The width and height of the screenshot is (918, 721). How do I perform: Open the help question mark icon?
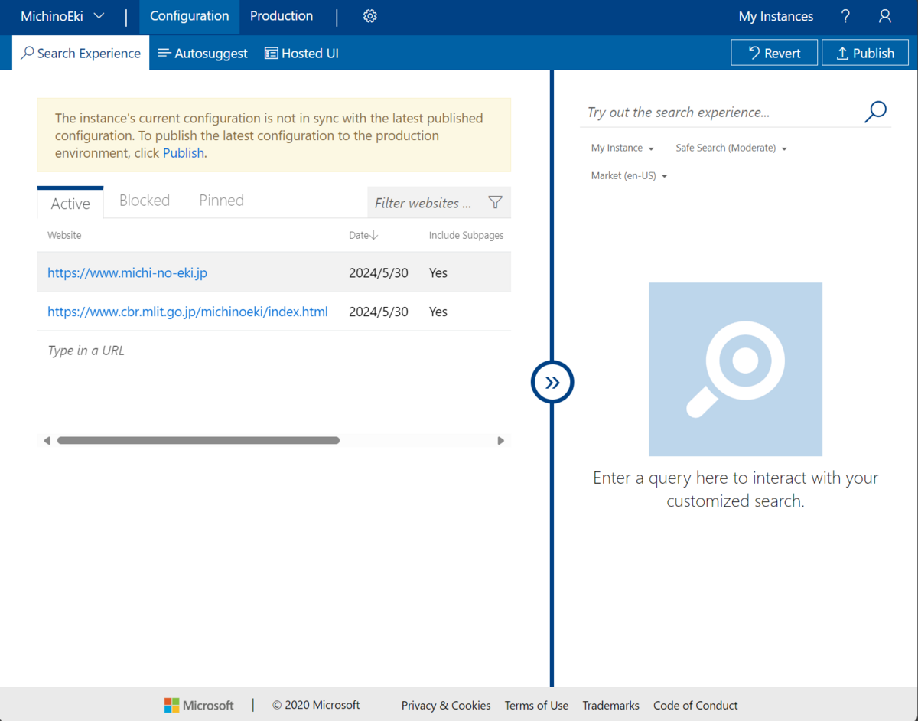coord(845,16)
